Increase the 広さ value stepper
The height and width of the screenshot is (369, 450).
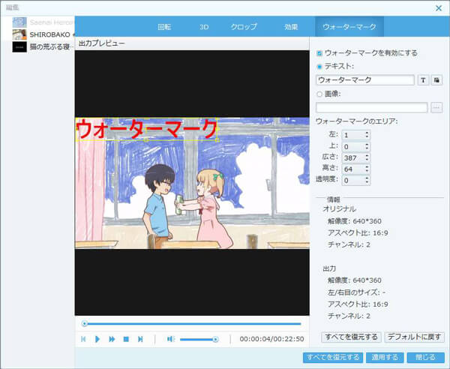coord(367,155)
